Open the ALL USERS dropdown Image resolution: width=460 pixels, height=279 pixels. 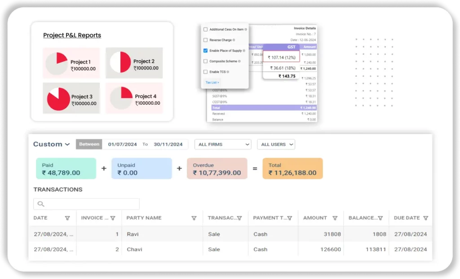coord(276,144)
